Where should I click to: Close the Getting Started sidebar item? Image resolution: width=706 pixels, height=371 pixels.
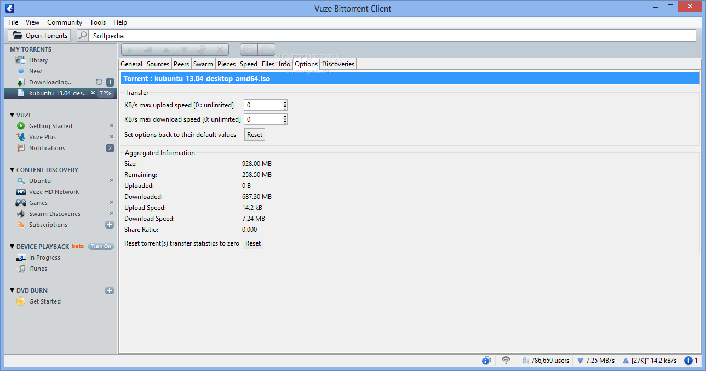(112, 126)
